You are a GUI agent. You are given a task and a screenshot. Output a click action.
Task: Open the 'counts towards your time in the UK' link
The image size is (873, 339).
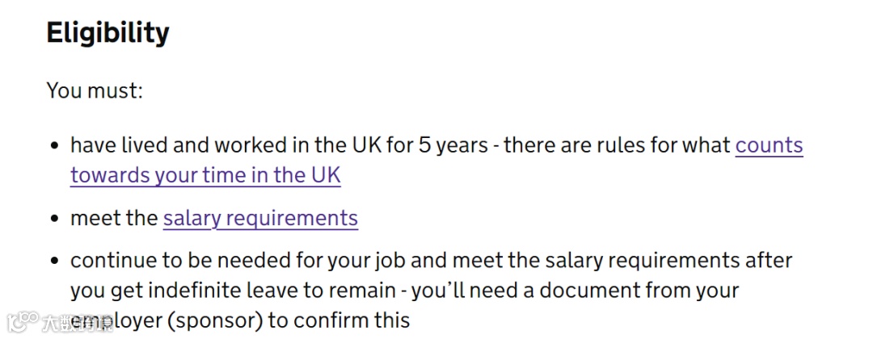coord(768,146)
